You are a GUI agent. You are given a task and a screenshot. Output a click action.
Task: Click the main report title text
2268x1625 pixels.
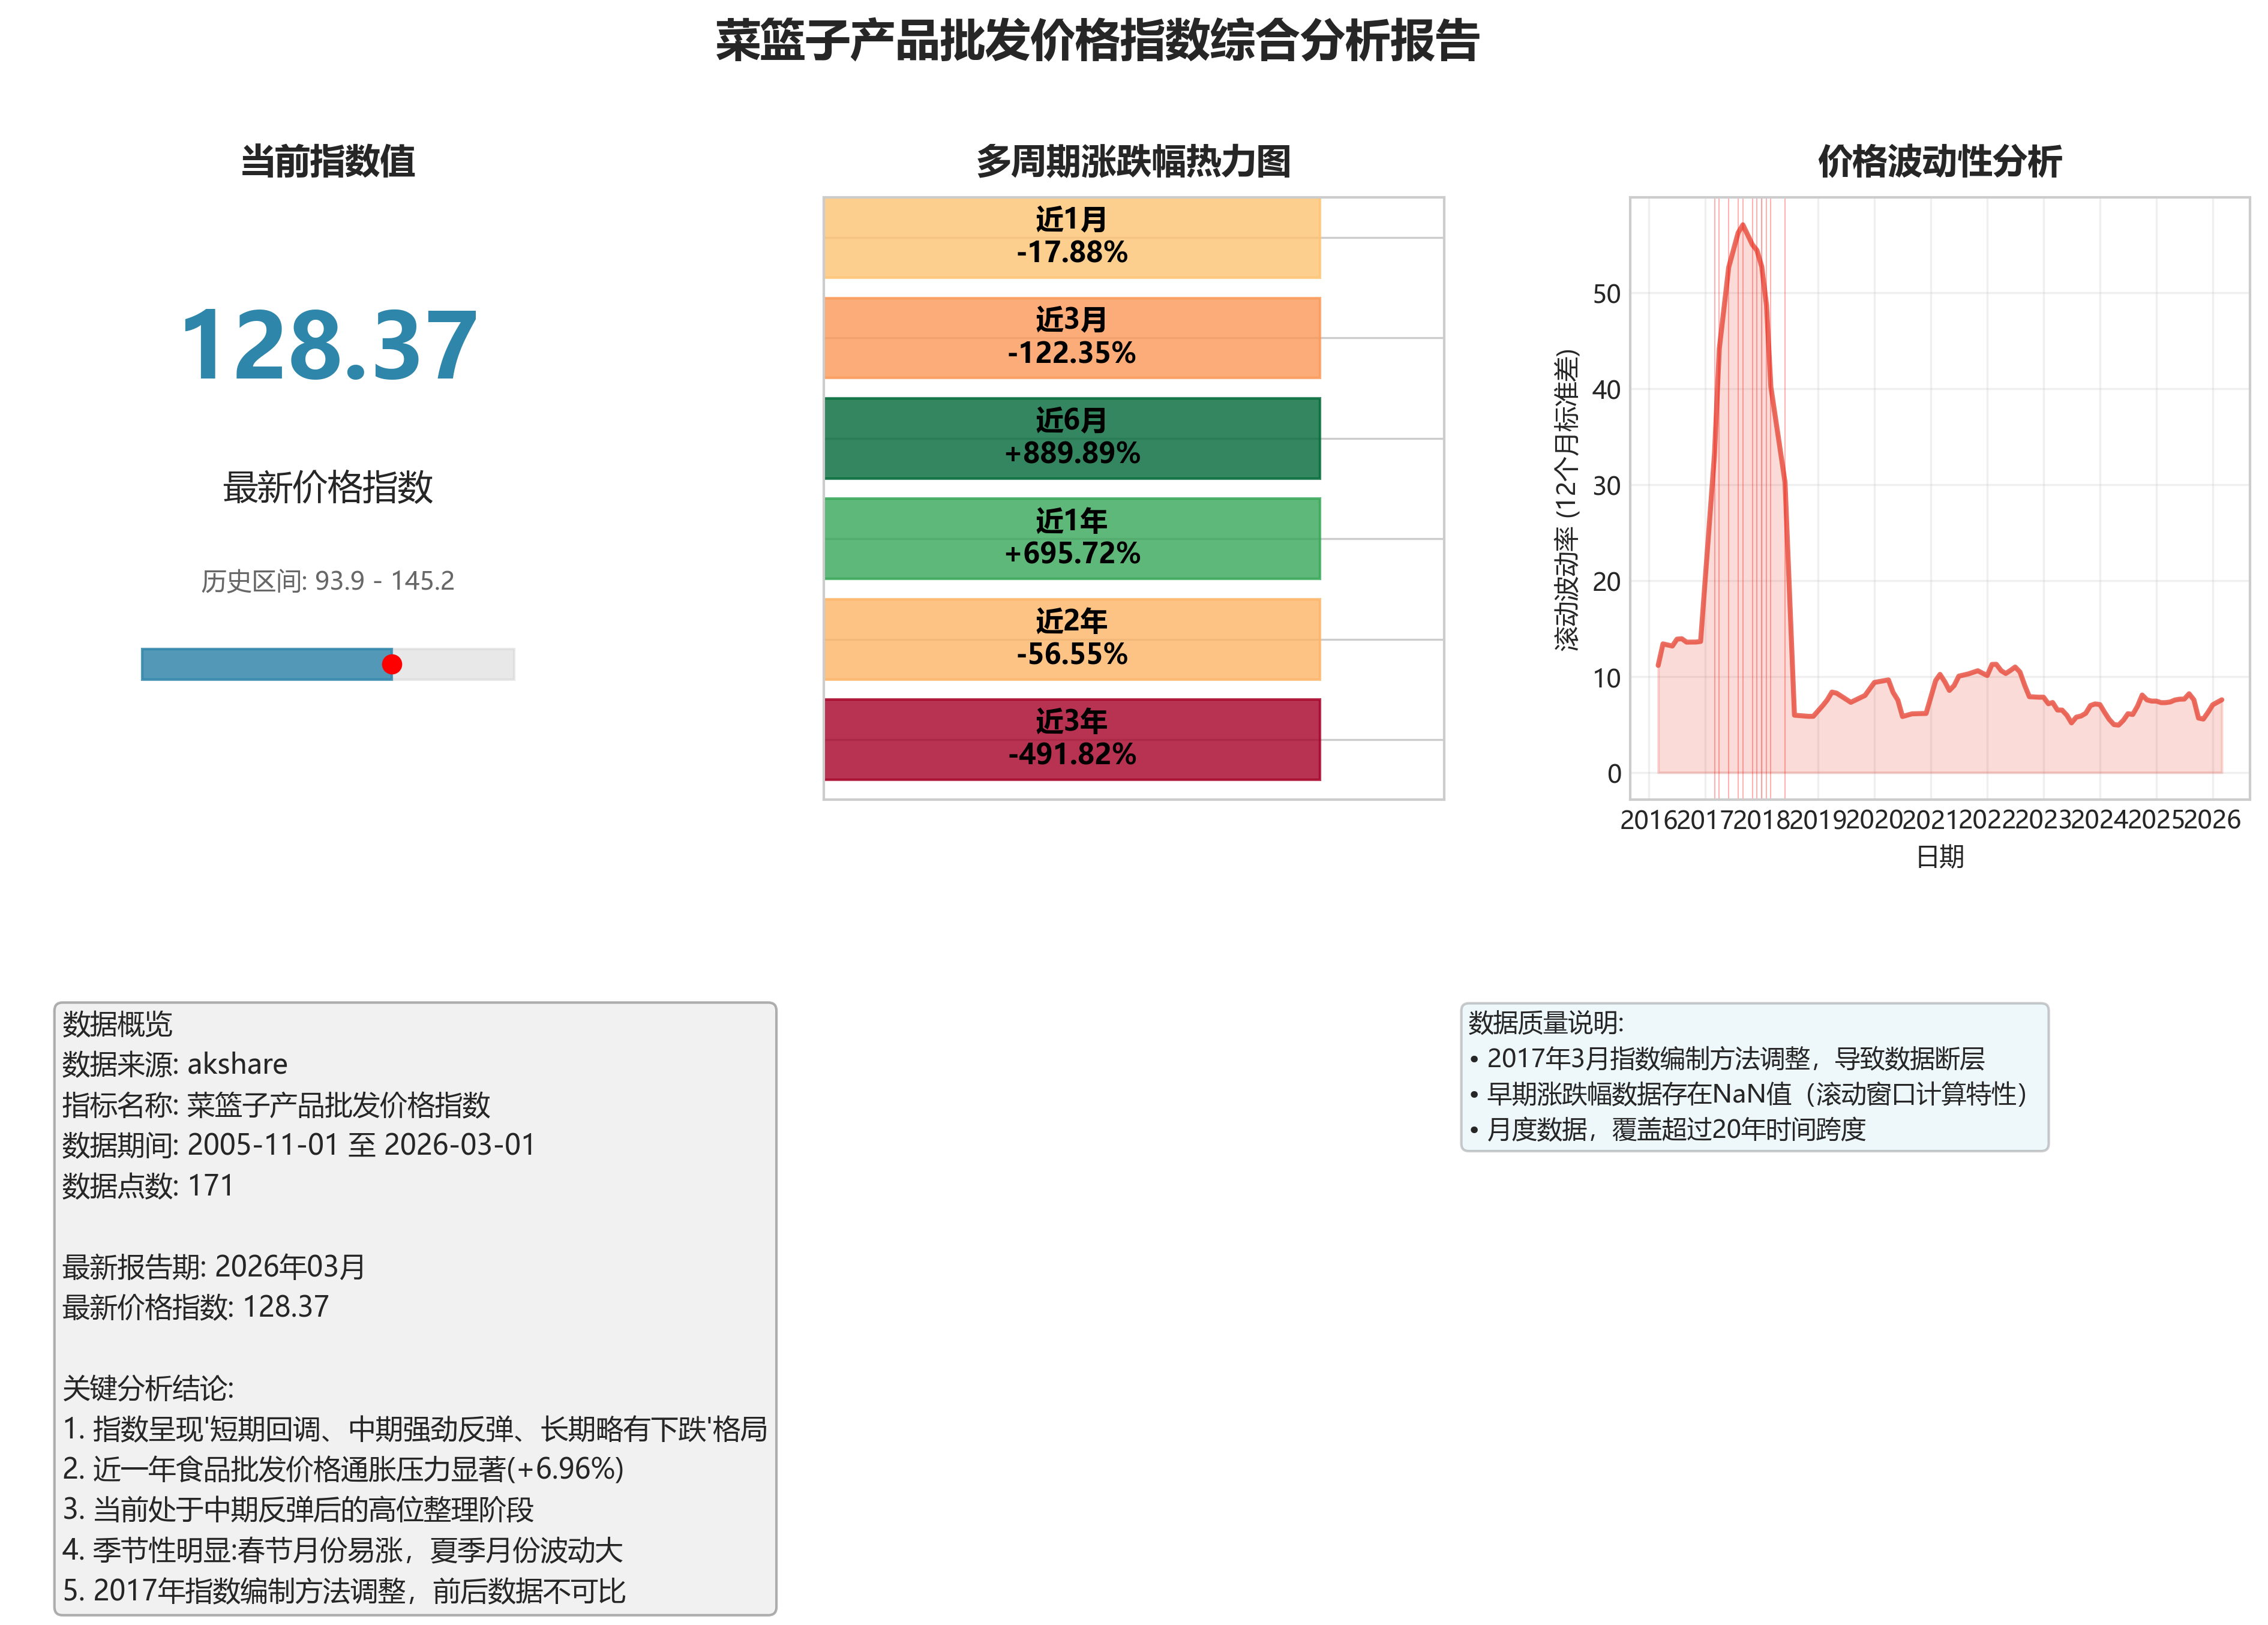(x=1097, y=42)
